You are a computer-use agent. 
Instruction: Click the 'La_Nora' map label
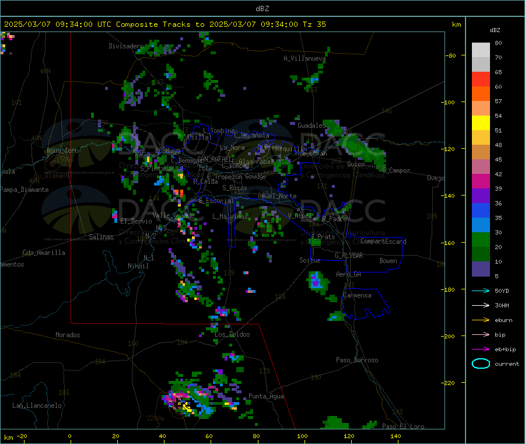[232, 148]
